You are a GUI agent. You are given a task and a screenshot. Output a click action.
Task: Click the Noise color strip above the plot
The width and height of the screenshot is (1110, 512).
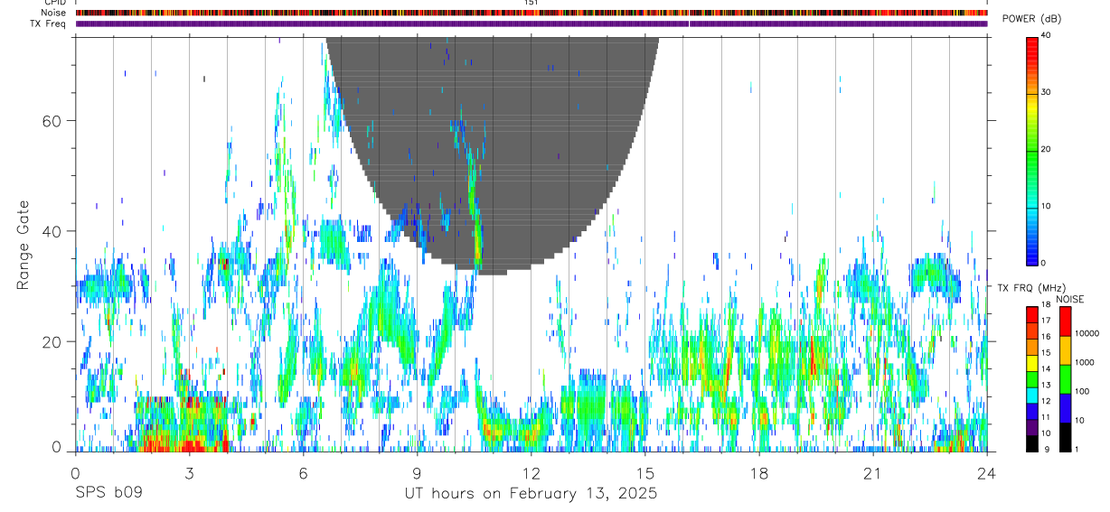tap(531, 13)
